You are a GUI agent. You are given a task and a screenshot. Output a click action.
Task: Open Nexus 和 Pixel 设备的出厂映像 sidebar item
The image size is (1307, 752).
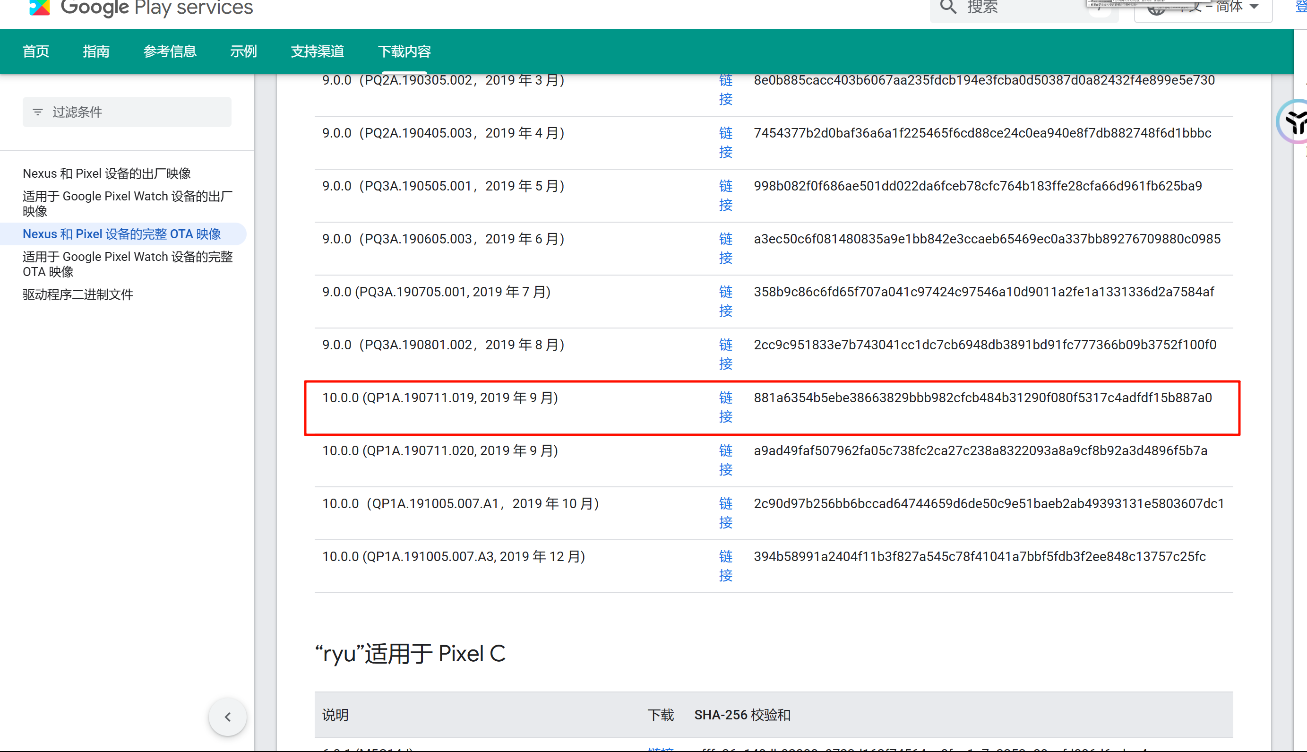pyautogui.click(x=107, y=173)
